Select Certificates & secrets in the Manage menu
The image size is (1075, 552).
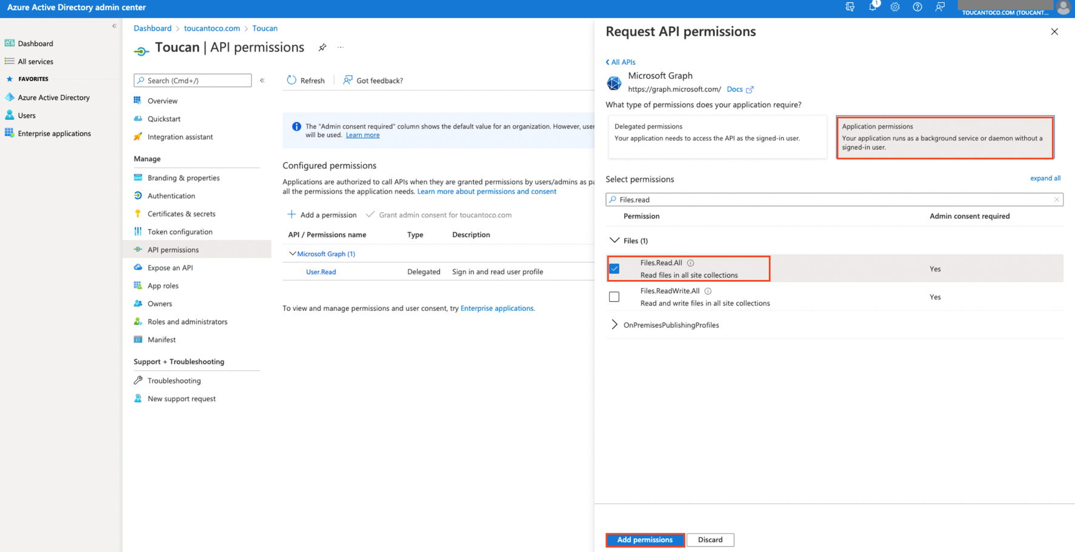click(181, 213)
